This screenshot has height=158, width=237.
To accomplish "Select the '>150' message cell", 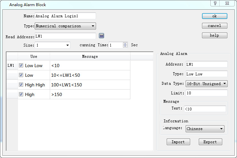I will (x=90, y=94).
